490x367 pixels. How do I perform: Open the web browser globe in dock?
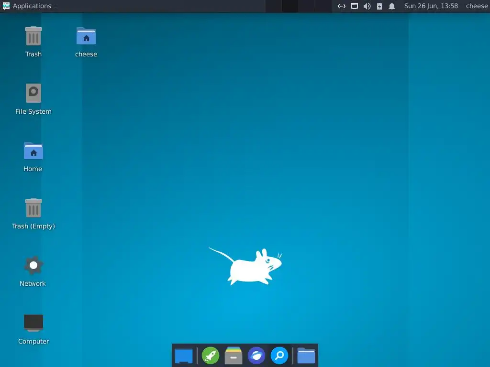click(x=256, y=356)
